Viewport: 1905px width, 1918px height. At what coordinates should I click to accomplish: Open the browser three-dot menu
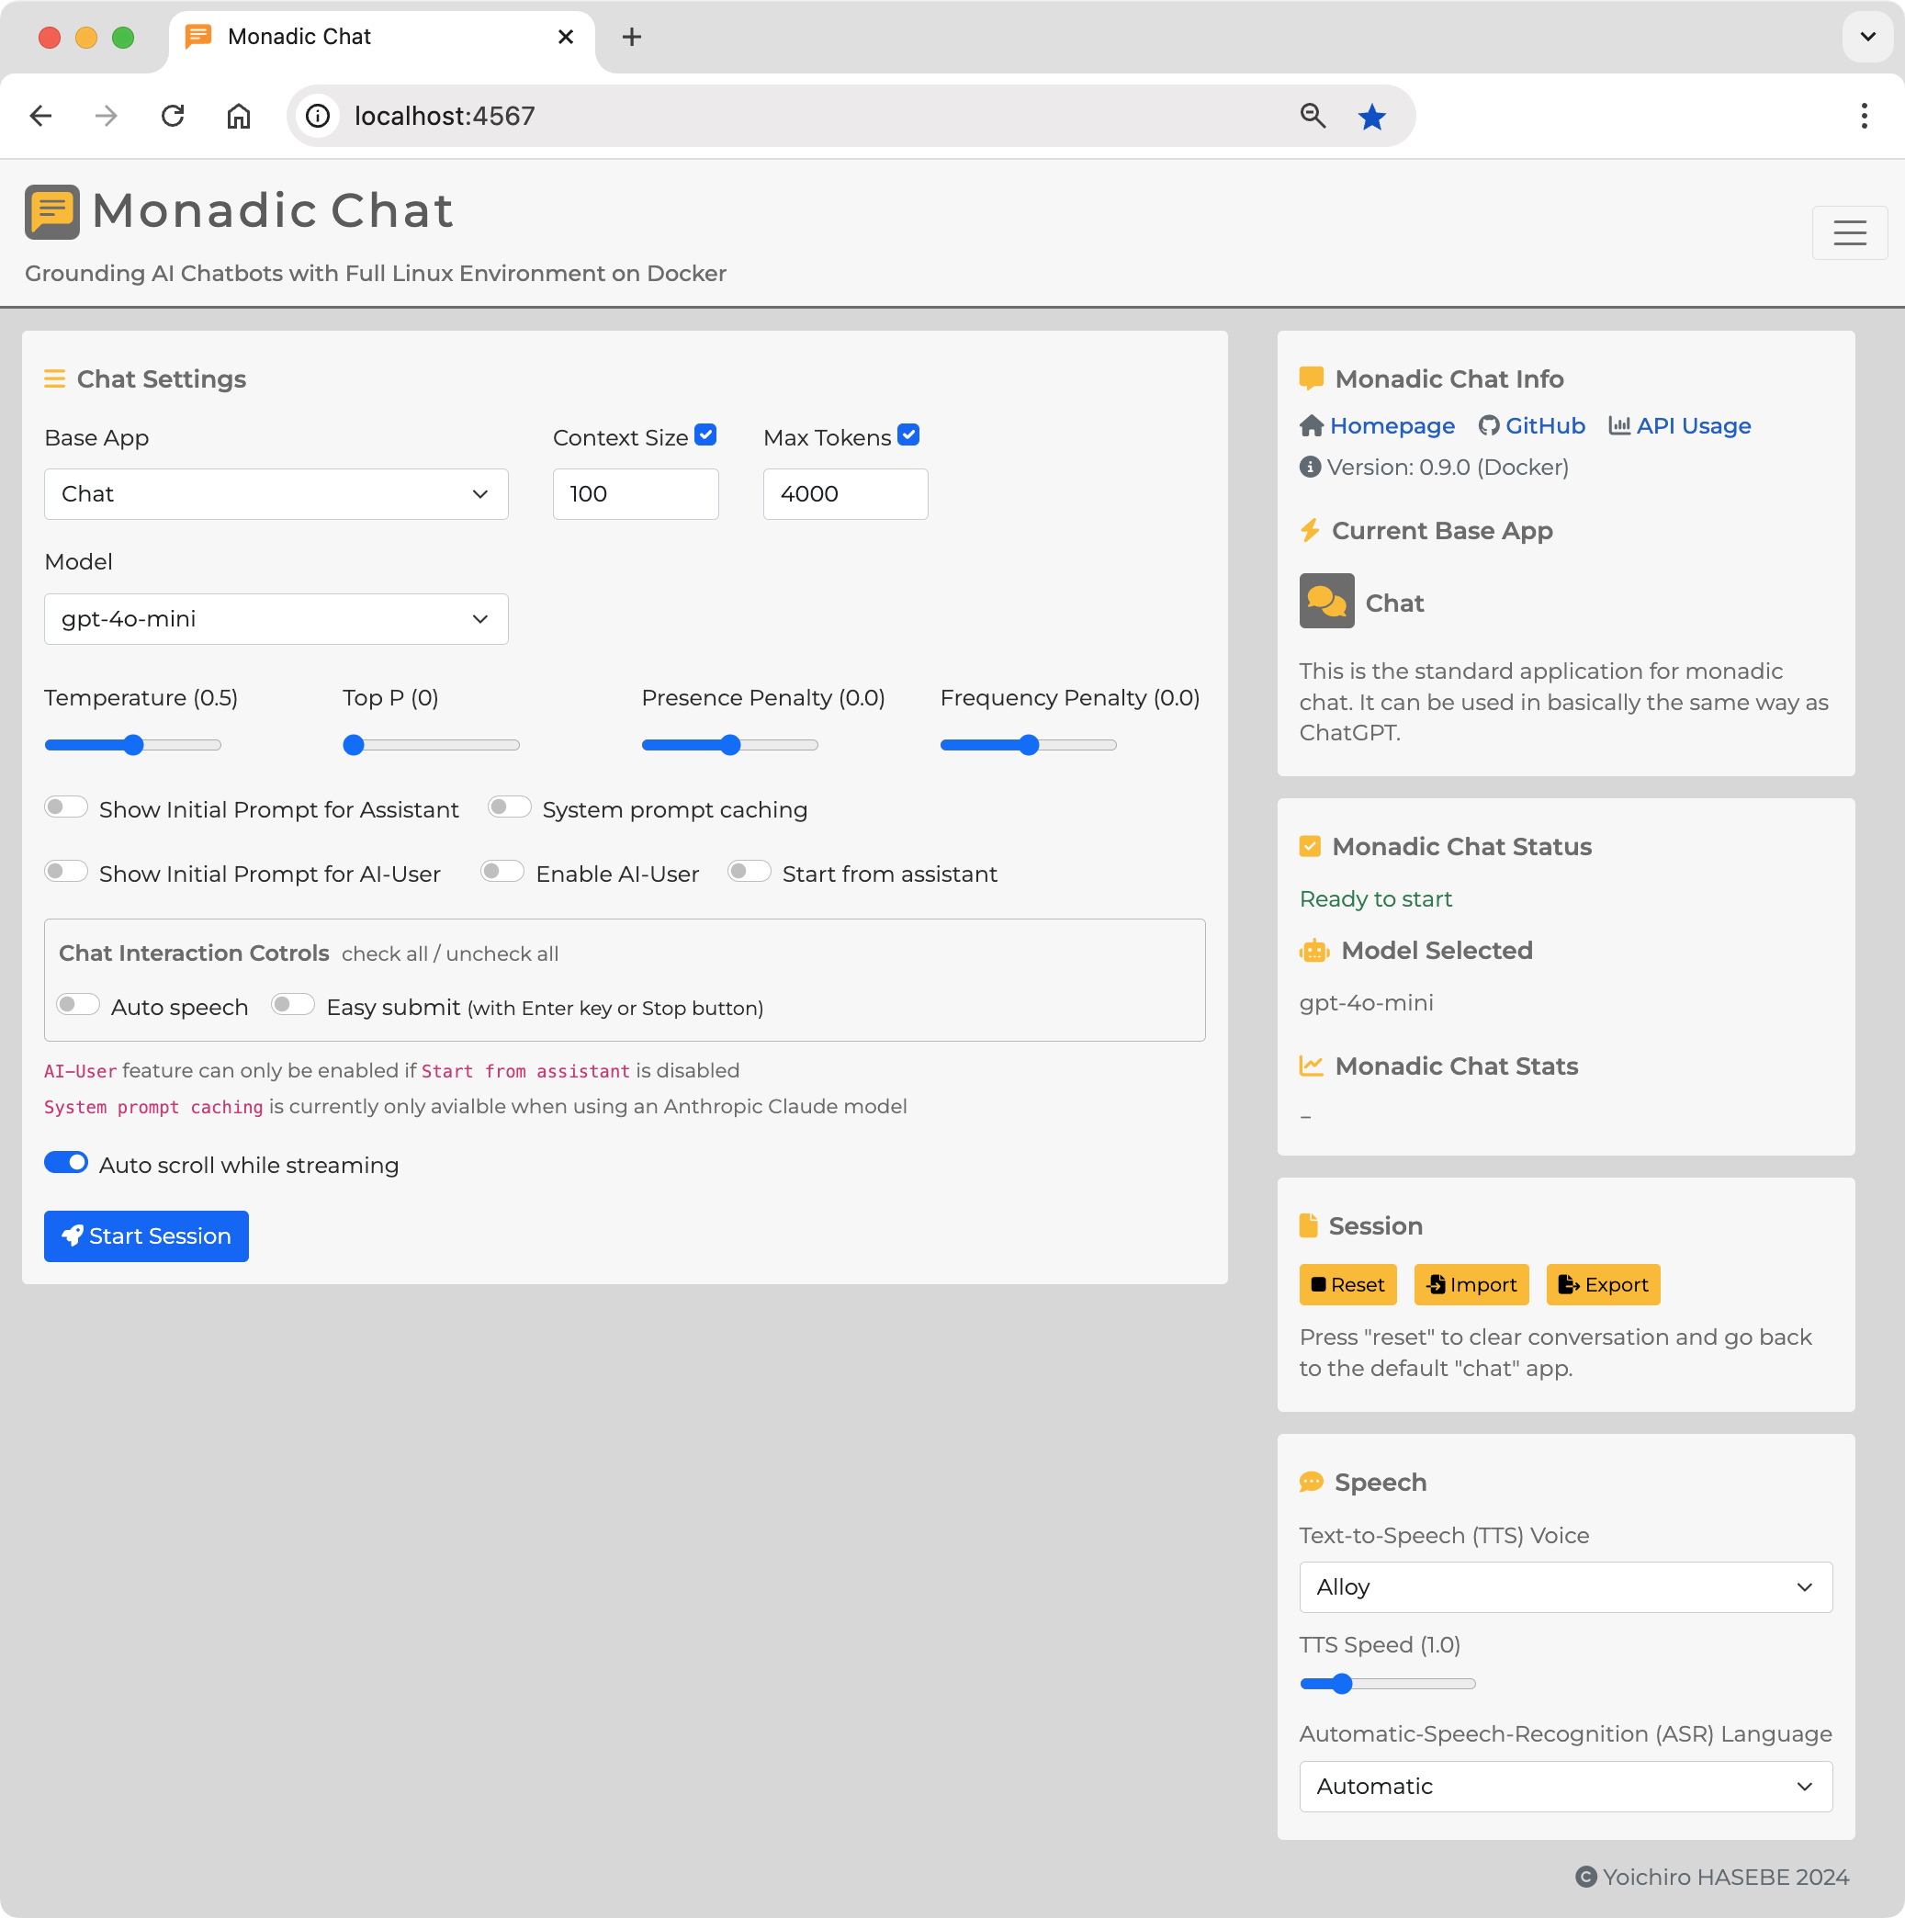click(x=1864, y=116)
